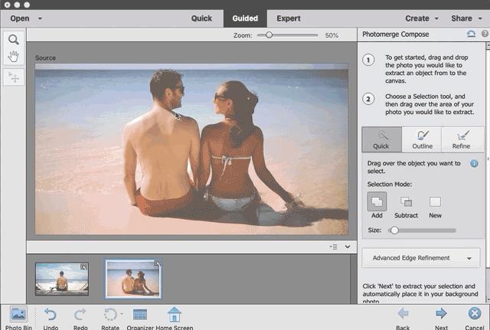The image size is (490, 330).
Task: Toggle the Photo Bin panel
Action: point(18,315)
